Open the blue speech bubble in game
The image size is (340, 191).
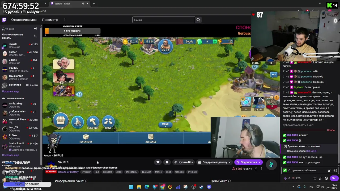[274, 75]
